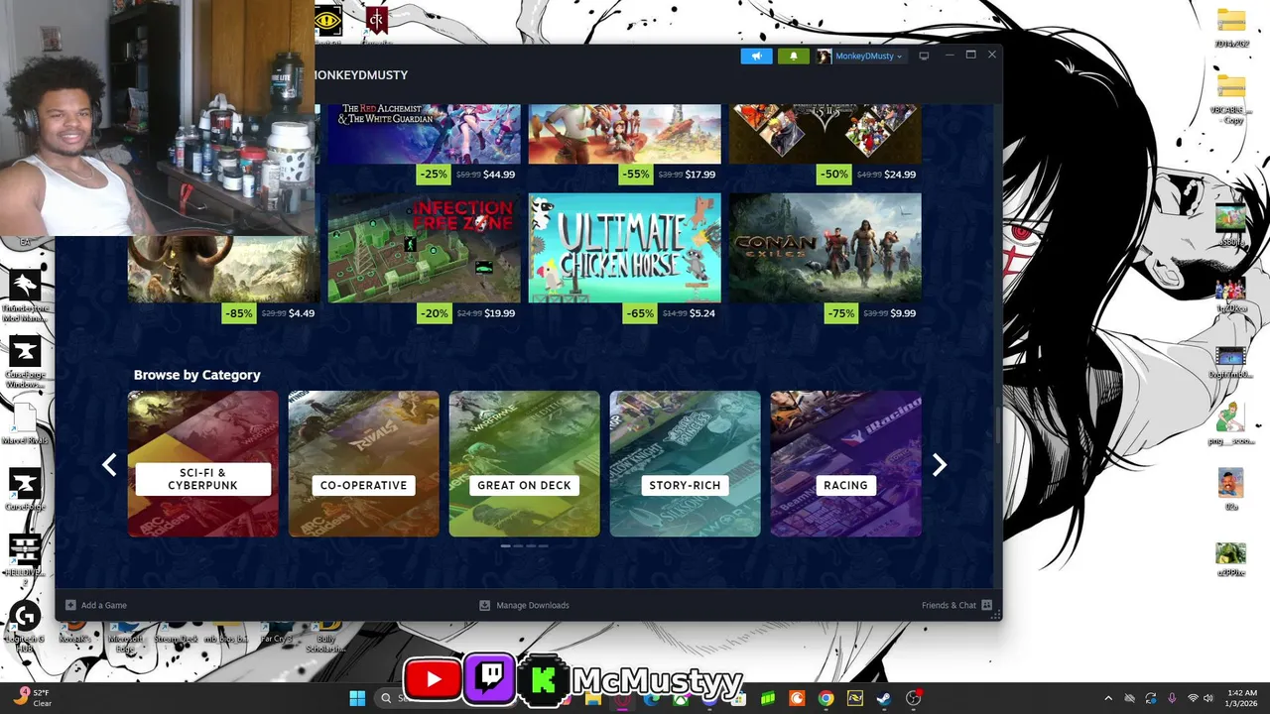Open Steam from the taskbar
1270x714 pixels.
click(x=883, y=698)
